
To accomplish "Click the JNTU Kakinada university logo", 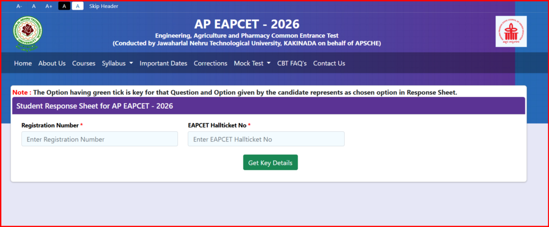I will tap(28, 34).
